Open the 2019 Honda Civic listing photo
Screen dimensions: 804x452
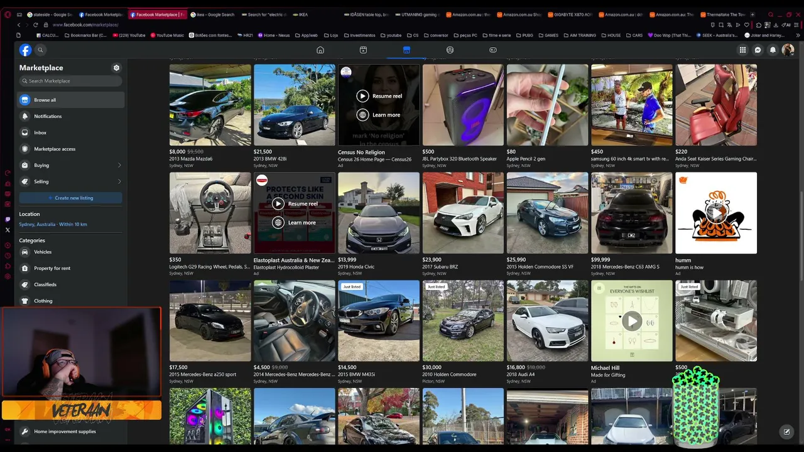379,213
